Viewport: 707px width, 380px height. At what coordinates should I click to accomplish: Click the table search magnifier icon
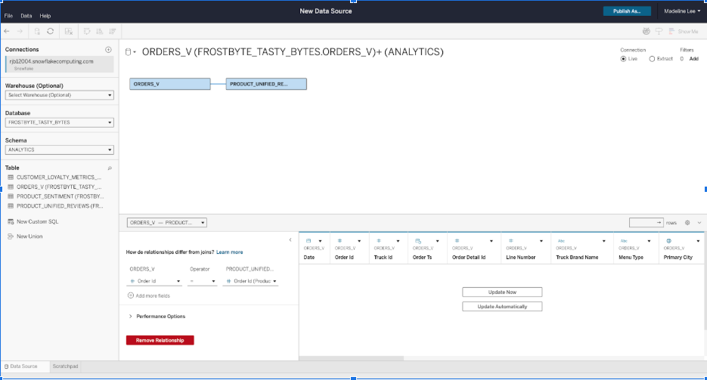110,168
